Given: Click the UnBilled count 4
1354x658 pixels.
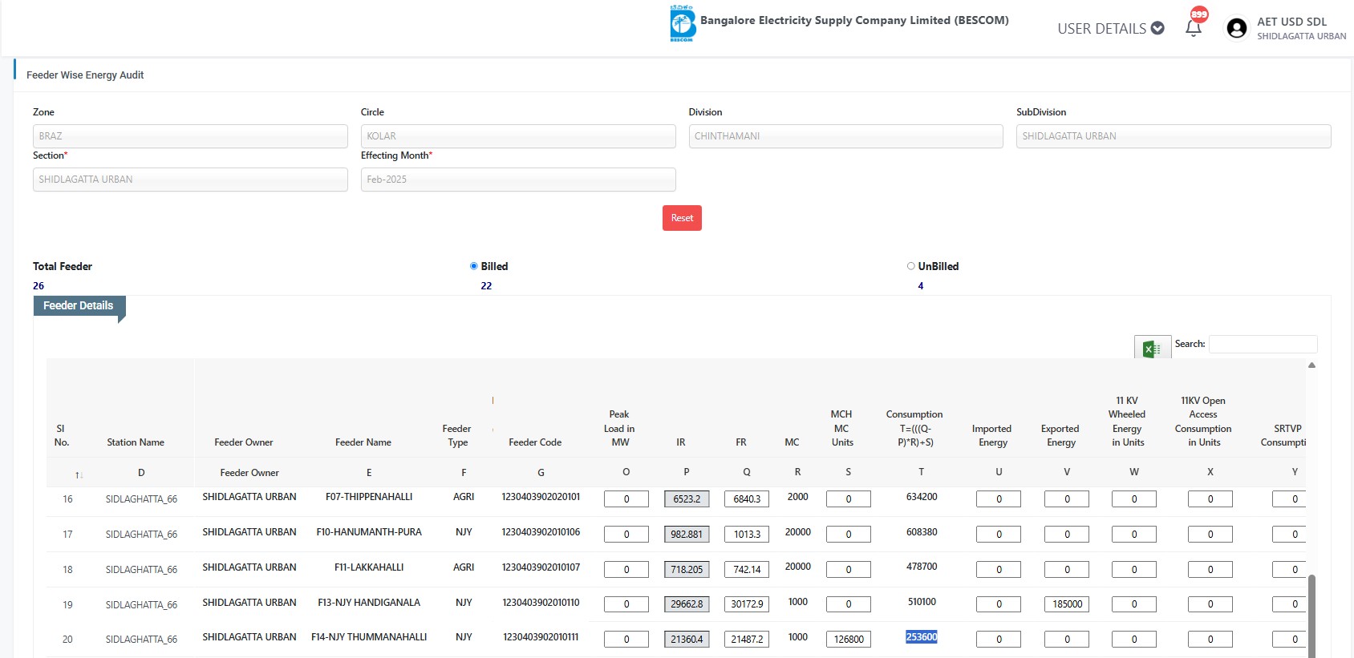Looking at the screenshot, I should click(x=921, y=286).
